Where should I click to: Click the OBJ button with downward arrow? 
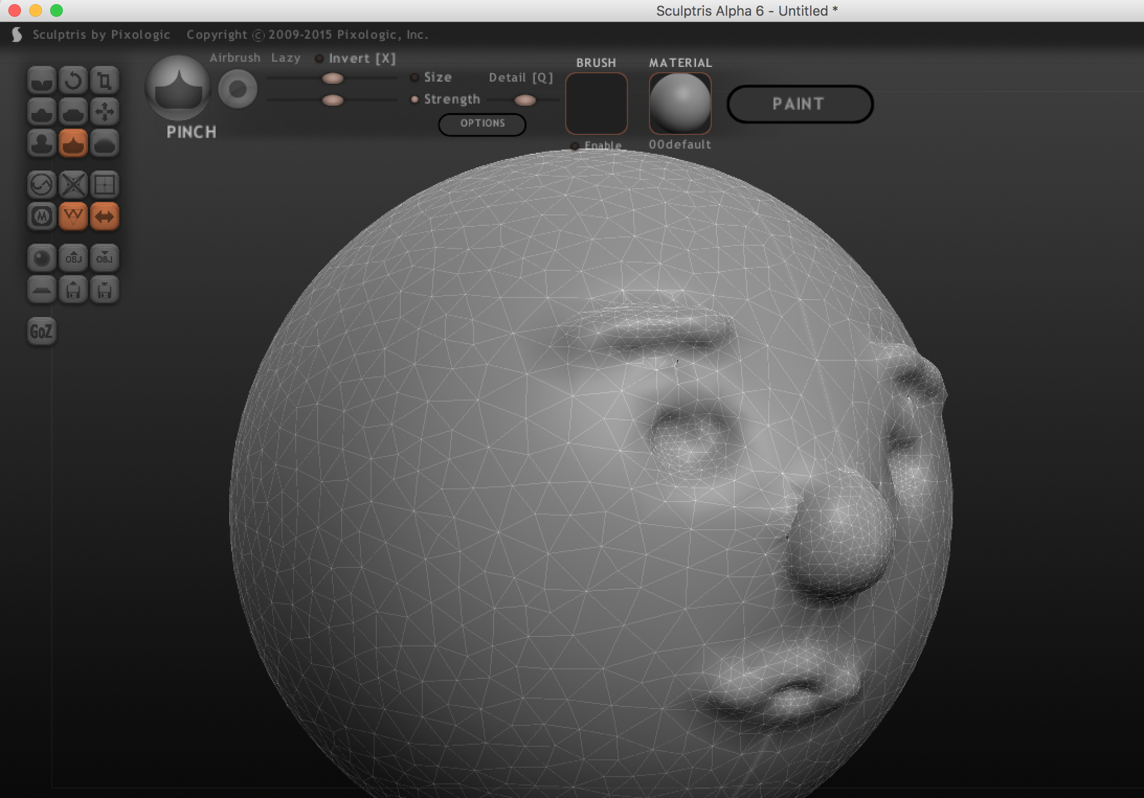[105, 258]
